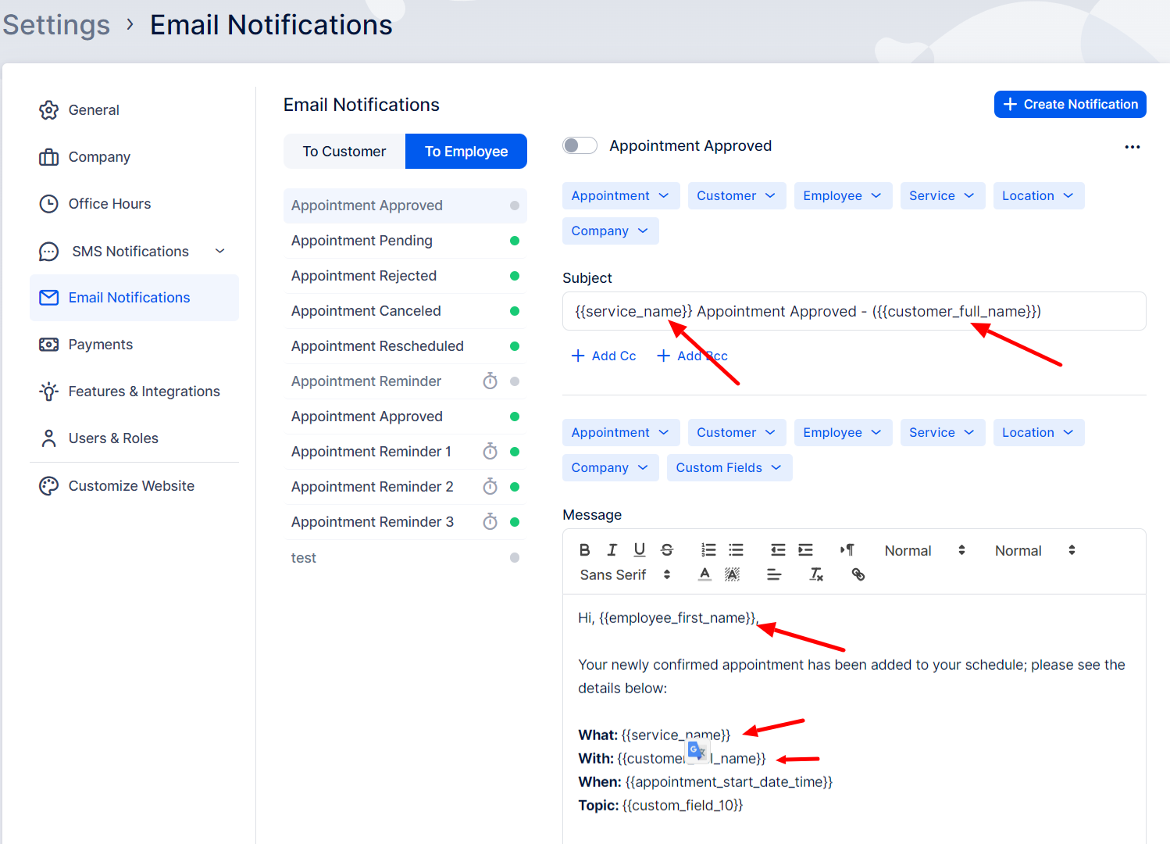The width and height of the screenshot is (1170, 844).
Task: Click the Company briefcase icon
Action: (x=48, y=157)
